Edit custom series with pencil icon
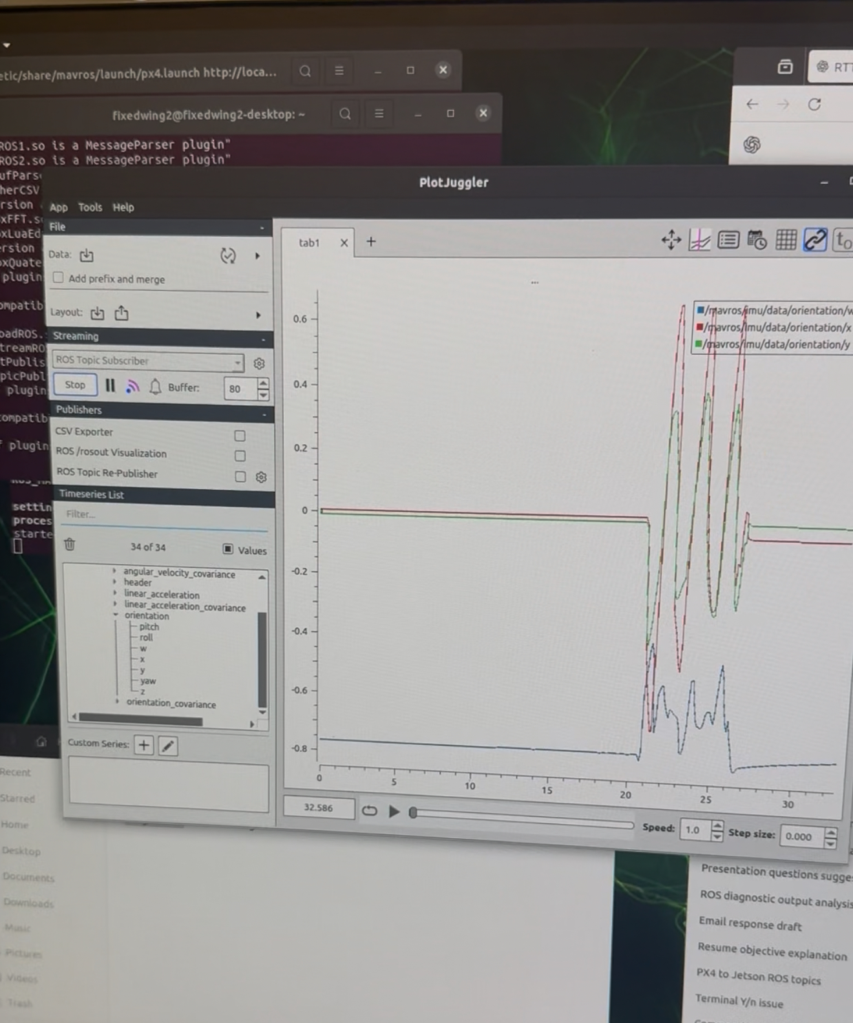 pyautogui.click(x=168, y=746)
